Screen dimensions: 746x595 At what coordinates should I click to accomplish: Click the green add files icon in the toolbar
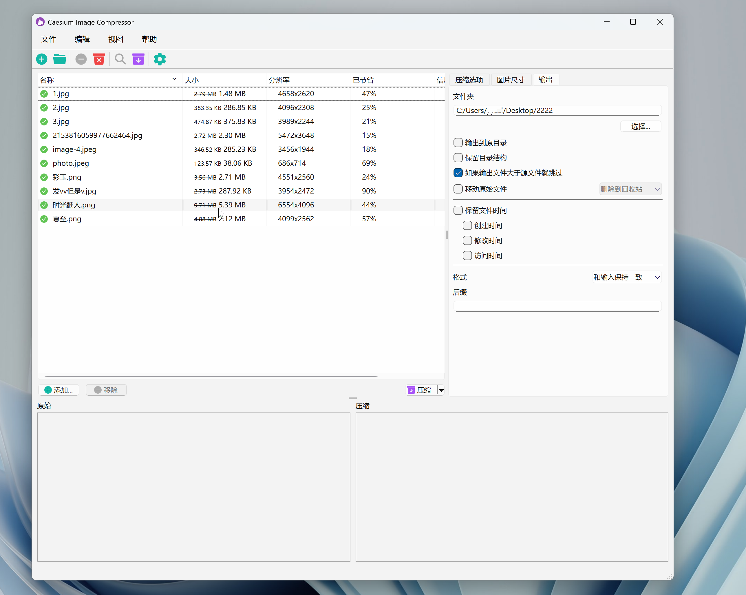pyautogui.click(x=42, y=59)
